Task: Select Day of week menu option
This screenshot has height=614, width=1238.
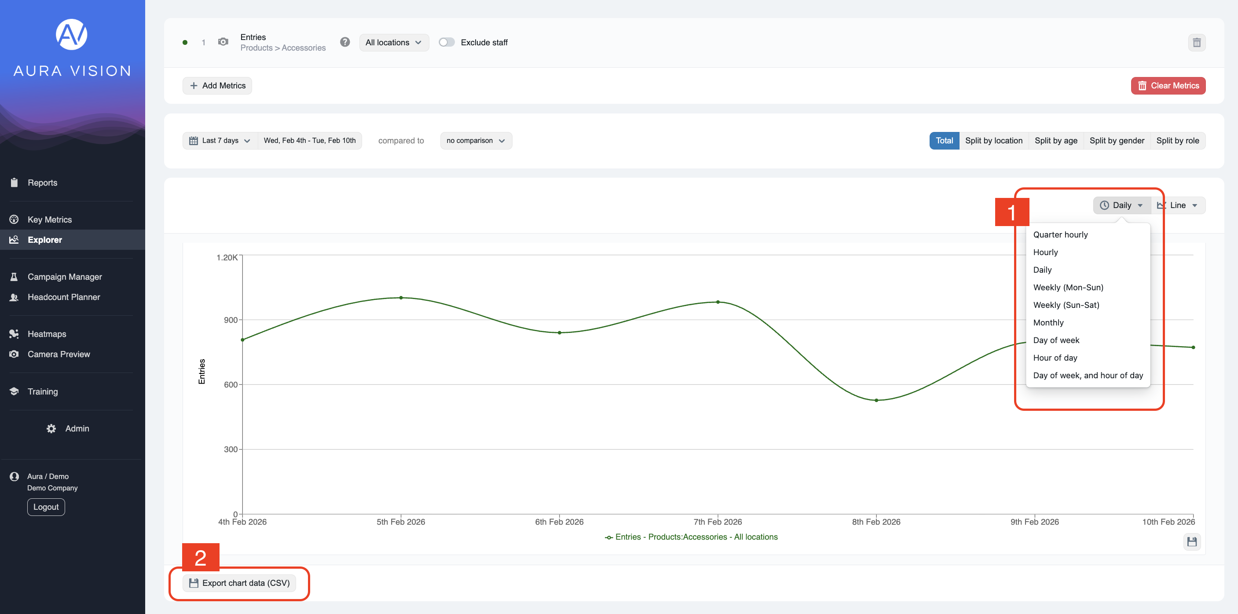Action: coord(1056,340)
